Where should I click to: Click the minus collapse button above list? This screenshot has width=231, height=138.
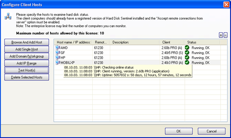point(225,35)
